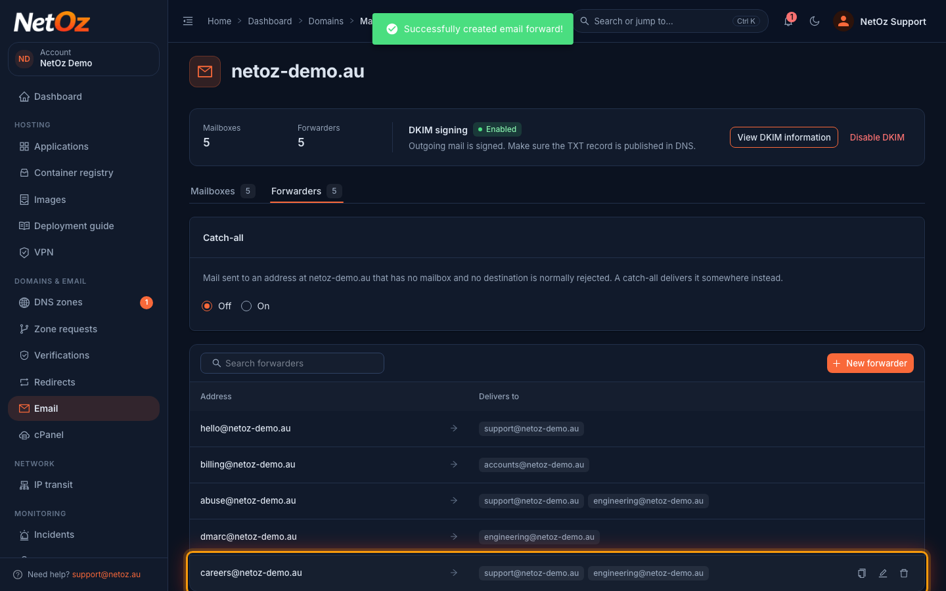
Task: Edit the careers@netoz-demo.au forwarder
Action: tap(883, 573)
